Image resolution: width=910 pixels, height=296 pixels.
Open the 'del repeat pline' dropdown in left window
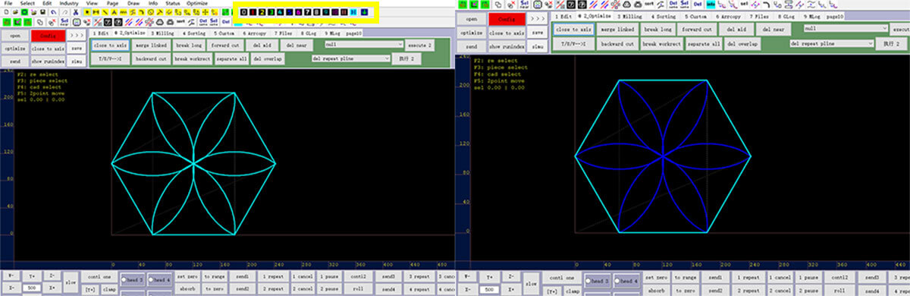pyautogui.click(x=348, y=58)
